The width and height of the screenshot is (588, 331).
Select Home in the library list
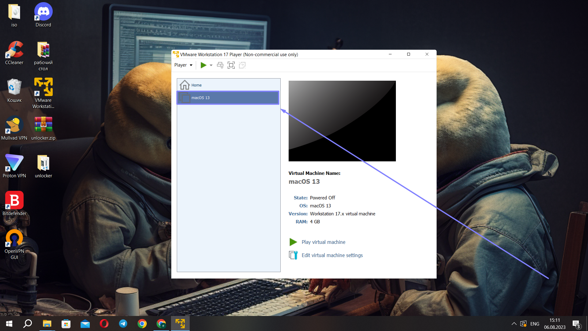[x=196, y=85]
